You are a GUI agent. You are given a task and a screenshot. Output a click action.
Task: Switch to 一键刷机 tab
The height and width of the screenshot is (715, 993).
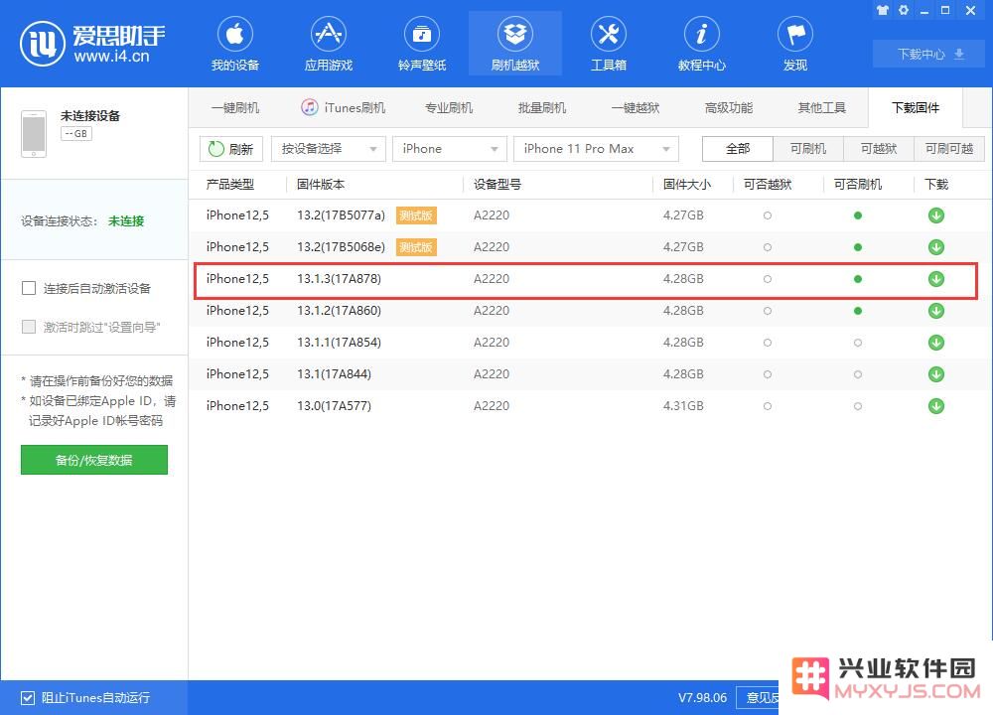(x=235, y=107)
